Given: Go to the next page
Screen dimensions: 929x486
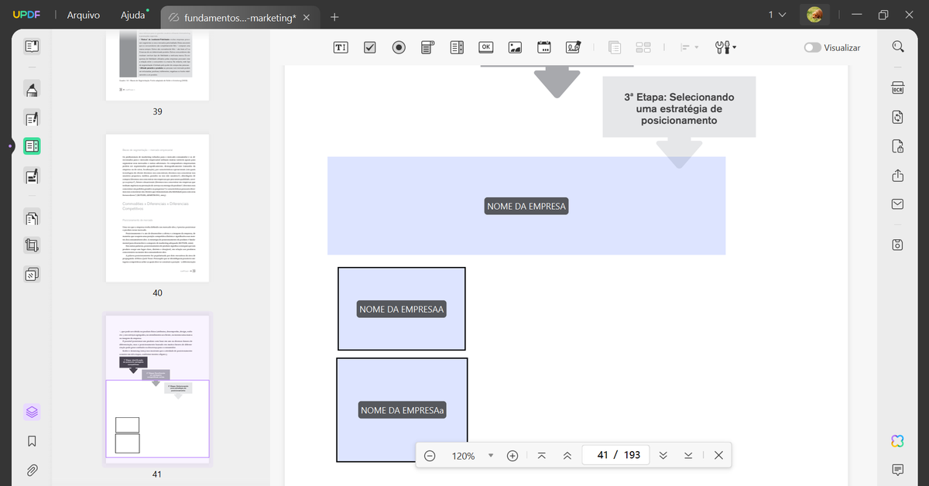Looking at the screenshot, I should coord(663,456).
